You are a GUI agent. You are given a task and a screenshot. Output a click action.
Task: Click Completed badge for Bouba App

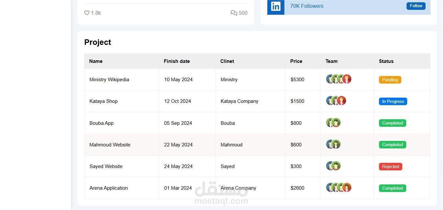(392, 123)
